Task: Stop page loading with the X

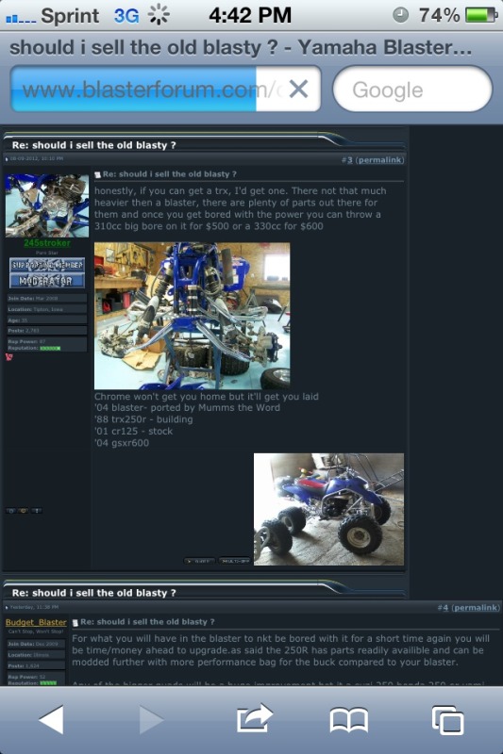Action: point(298,89)
